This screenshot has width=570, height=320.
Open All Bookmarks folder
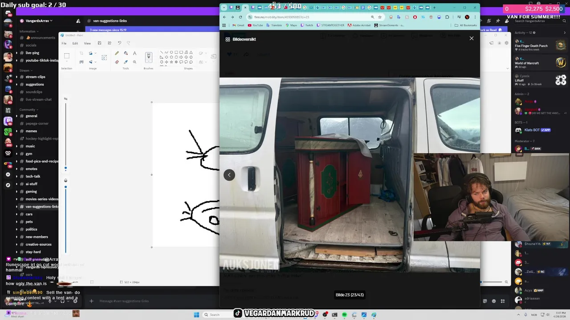point(466,25)
